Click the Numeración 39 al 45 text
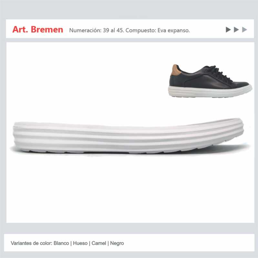Screen dimensions: 258x258 (x=96, y=30)
